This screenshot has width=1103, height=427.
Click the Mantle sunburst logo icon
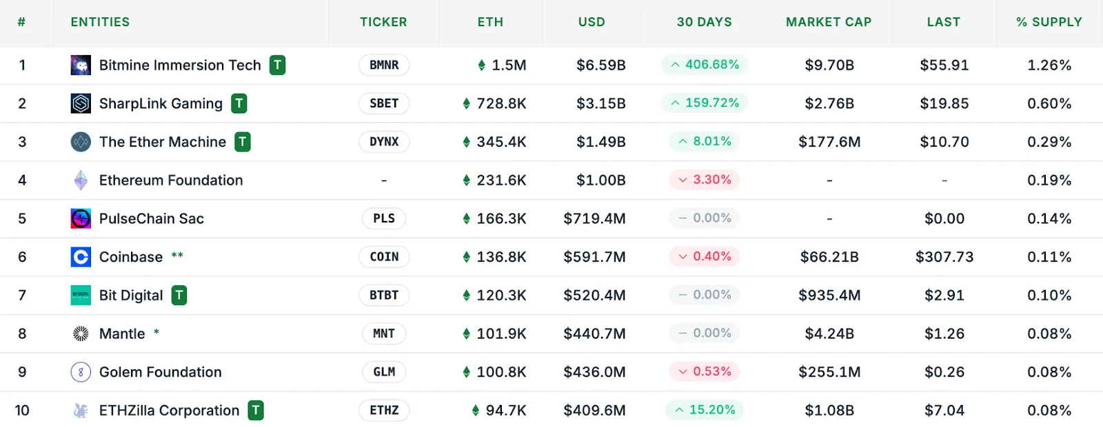(x=80, y=333)
